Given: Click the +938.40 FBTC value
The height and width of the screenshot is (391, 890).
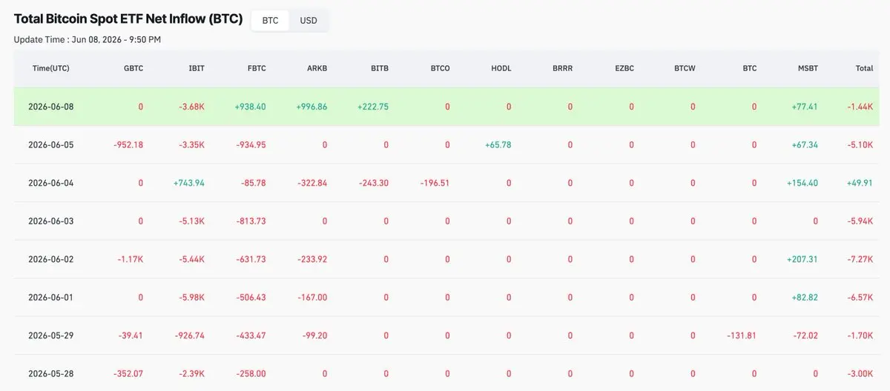Looking at the screenshot, I should pyautogui.click(x=250, y=107).
